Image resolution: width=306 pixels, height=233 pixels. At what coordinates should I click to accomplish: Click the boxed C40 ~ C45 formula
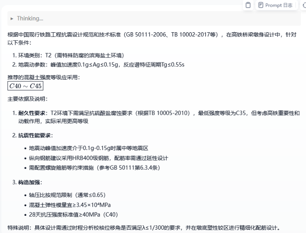pos(26,86)
